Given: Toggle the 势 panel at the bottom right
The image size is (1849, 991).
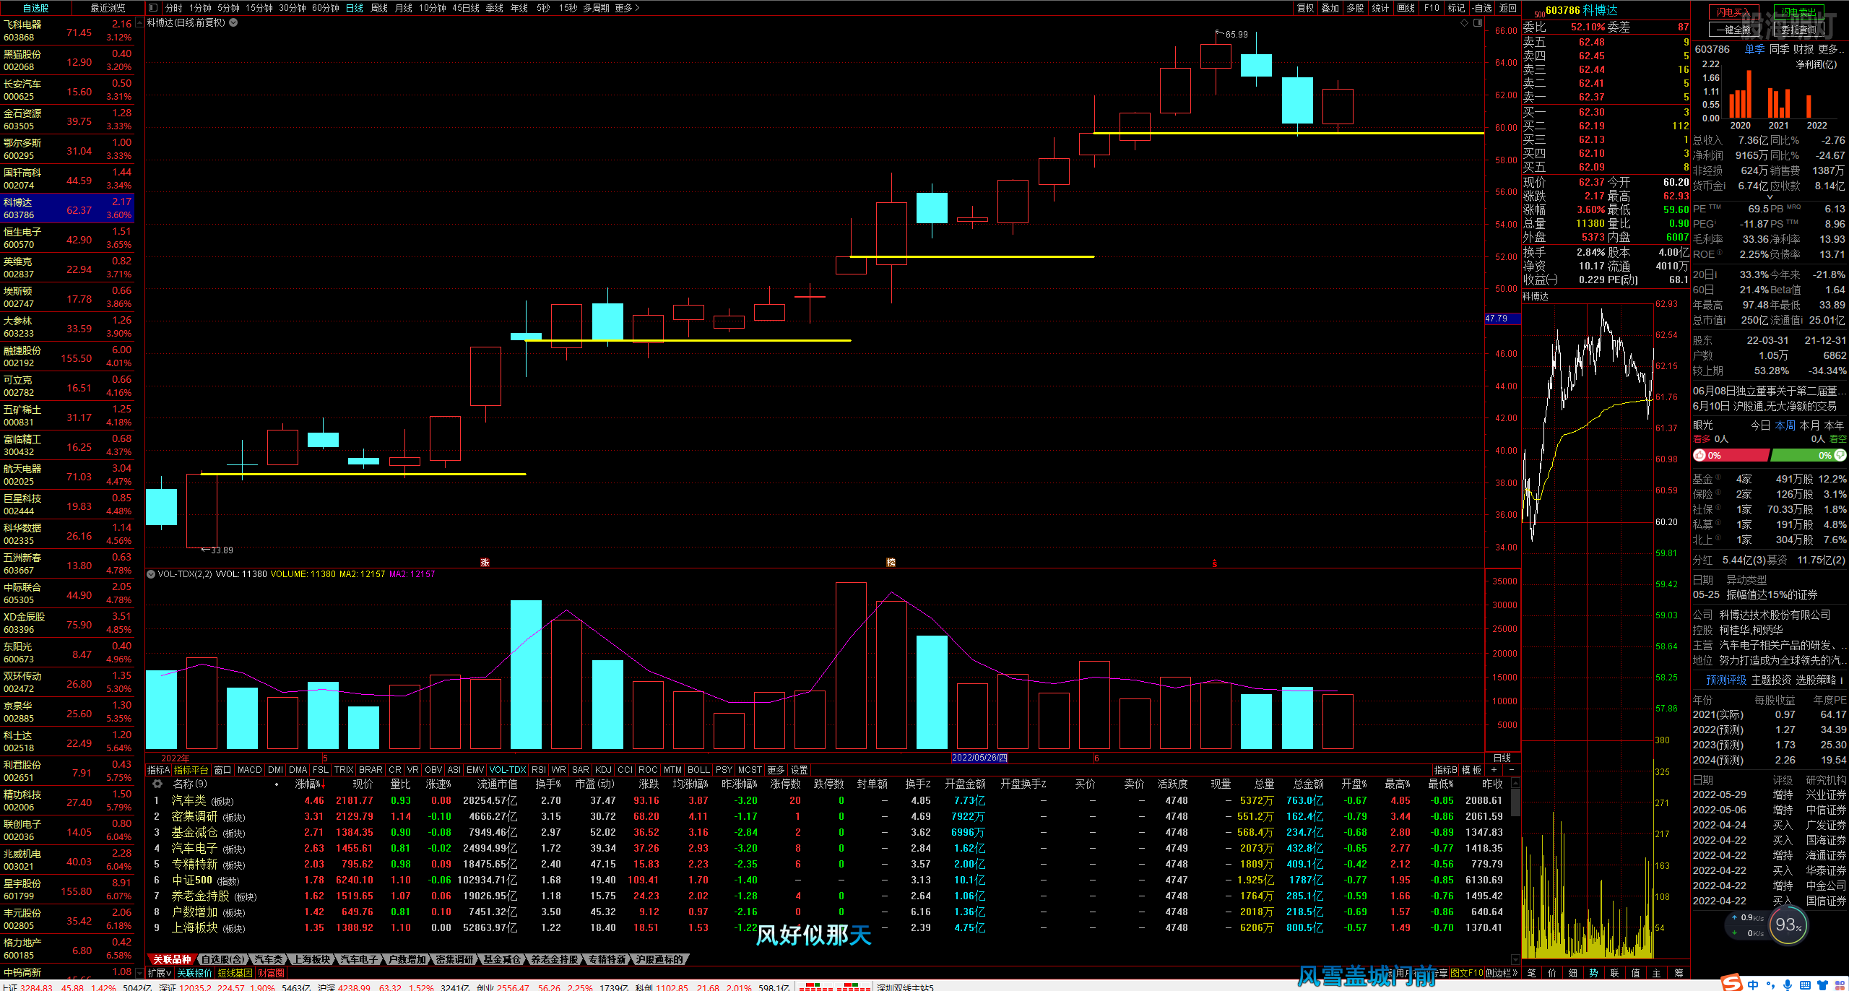Looking at the screenshot, I should point(1593,973).
